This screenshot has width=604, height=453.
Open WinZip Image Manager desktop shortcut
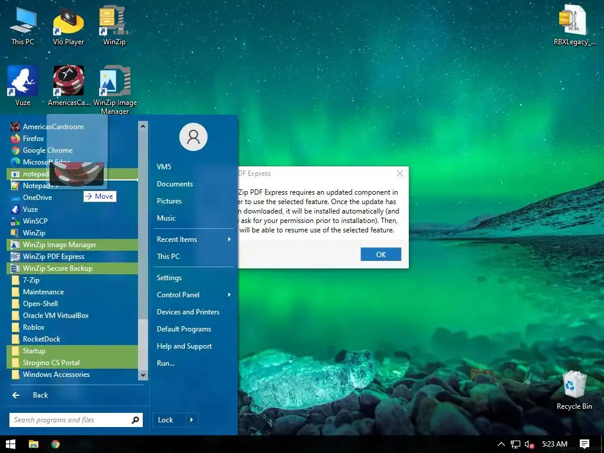pyautogui.click(x=115, y=90)
